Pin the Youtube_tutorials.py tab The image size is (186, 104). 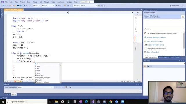20,10
